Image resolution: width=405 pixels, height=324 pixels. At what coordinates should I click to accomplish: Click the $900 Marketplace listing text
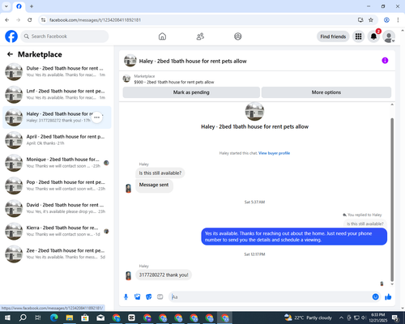[x=174, y=82]
